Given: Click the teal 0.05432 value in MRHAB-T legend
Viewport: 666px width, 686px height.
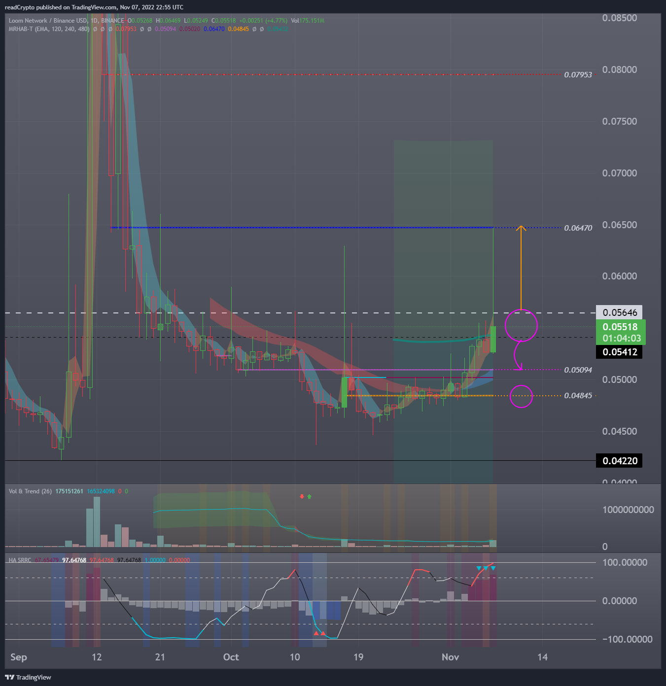Looking at the screenshot, I should coord(278,29).
